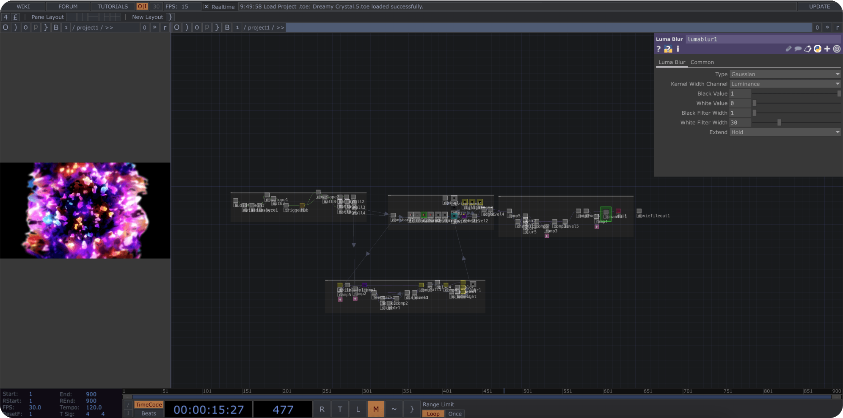Expand the Extend Hold dropdown
Viewport: 843px width, 418px height.
click(x=785, y=132)
